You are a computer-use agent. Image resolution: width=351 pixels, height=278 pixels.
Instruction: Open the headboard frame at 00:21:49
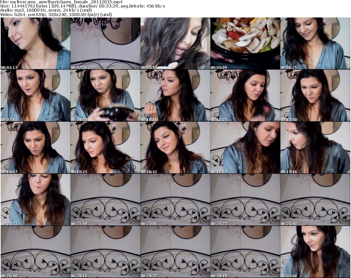(106, 200)
